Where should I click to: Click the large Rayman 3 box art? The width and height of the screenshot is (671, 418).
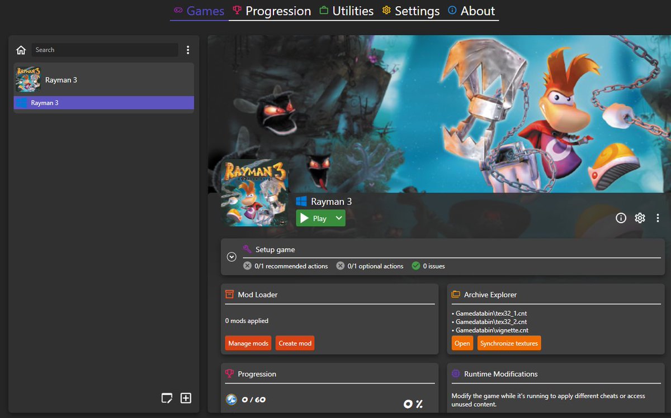click(x=255, y=193)
